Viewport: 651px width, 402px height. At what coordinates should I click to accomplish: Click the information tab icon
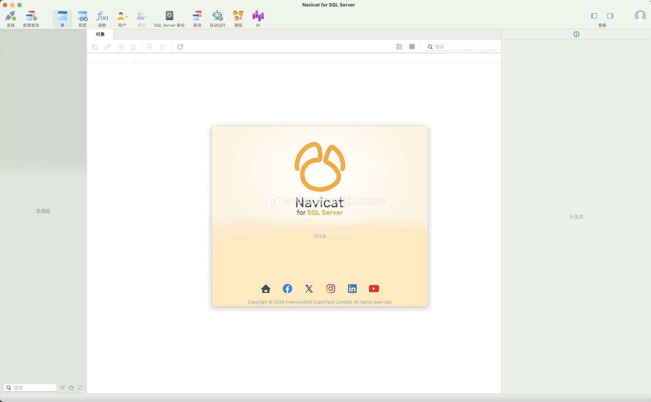click(576, 34)
